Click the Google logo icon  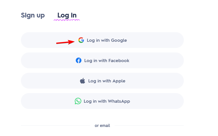81,40
